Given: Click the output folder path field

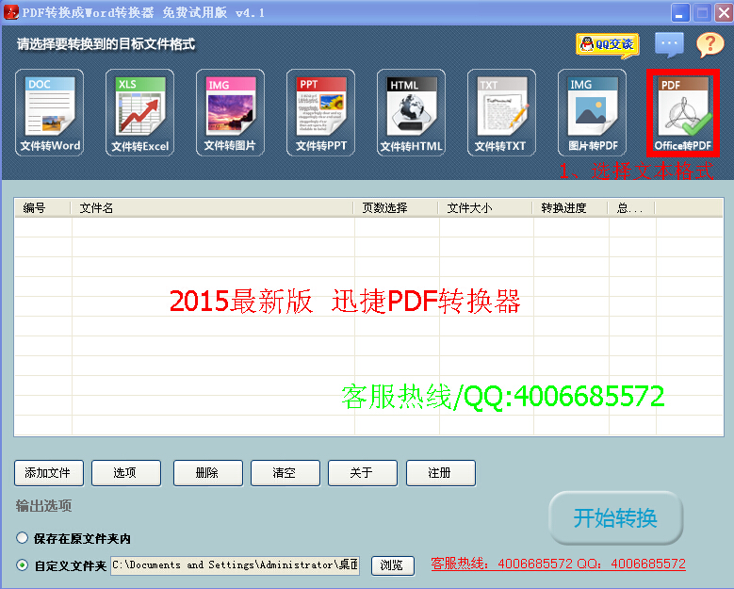Looking at the screenshot, I should coord(235,565).
